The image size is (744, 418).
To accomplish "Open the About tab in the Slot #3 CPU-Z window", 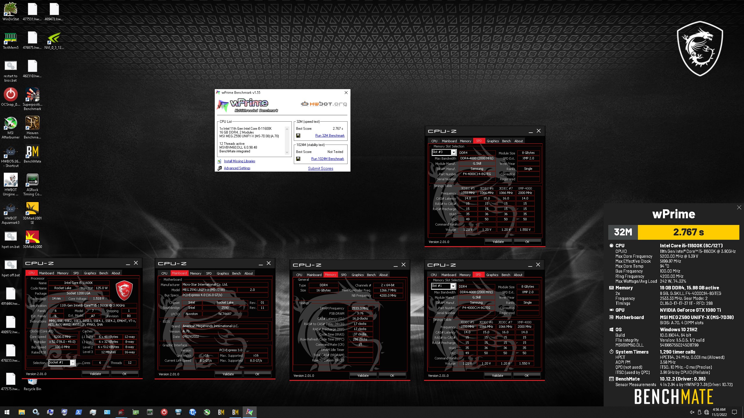I will point(518,141).
